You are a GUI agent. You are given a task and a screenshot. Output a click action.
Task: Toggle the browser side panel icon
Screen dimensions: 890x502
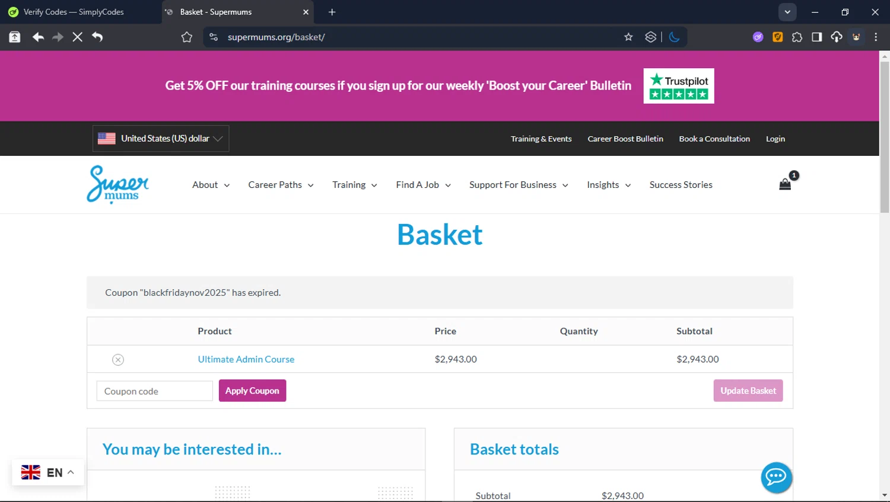816,37
